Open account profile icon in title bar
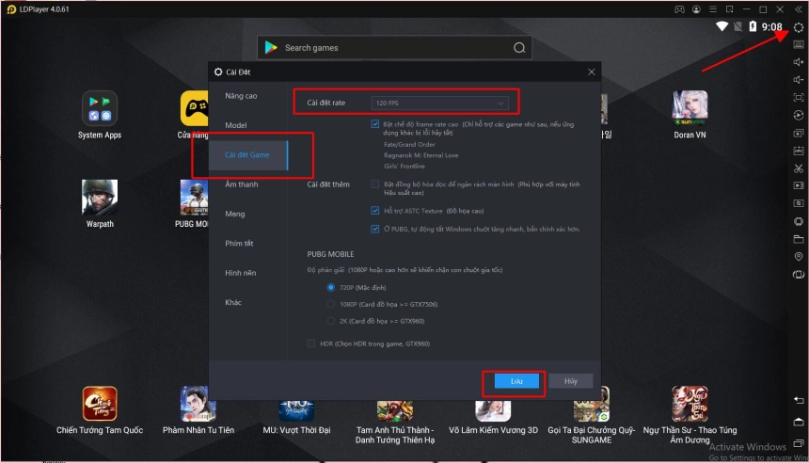Screen dimensions: 809x463 pos(696,9)
